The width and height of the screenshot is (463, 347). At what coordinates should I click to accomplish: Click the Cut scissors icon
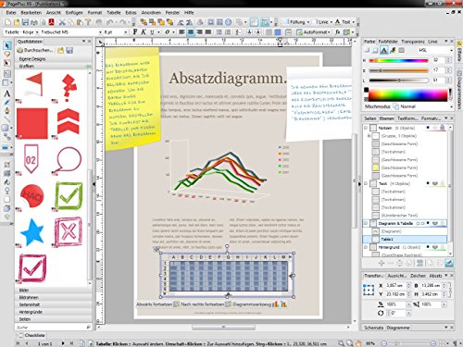[62, 22]
